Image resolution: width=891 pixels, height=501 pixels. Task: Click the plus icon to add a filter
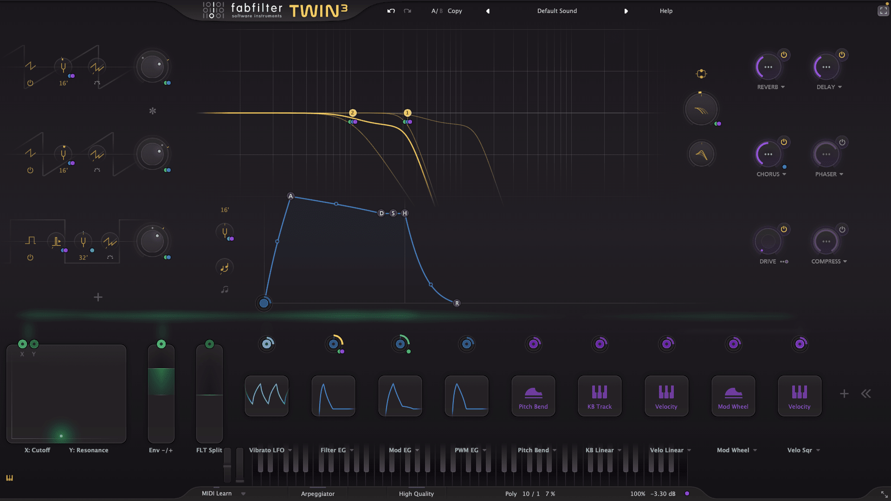pyautogui.click(x=98, y=297)
